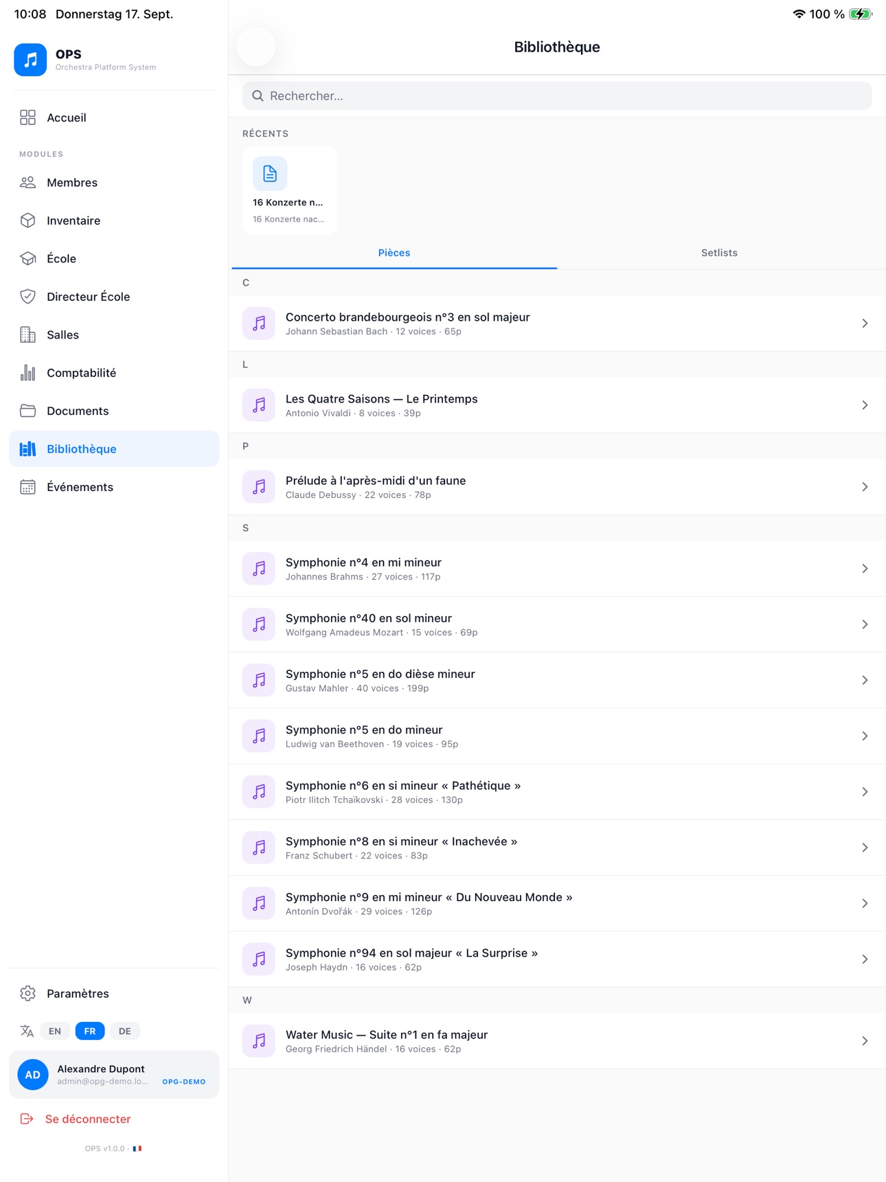886x1182 pixels.
Task: Click the Salles building icon
Action: point(27,334)
